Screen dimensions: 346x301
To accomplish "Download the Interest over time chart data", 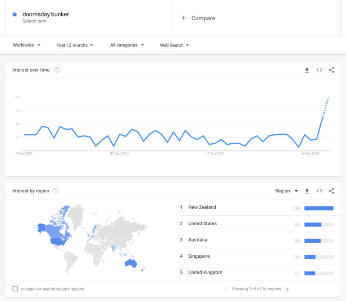I will point(307,70).
